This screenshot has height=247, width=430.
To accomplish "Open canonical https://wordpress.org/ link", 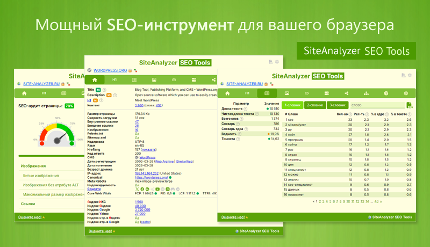I will point(151,177).
